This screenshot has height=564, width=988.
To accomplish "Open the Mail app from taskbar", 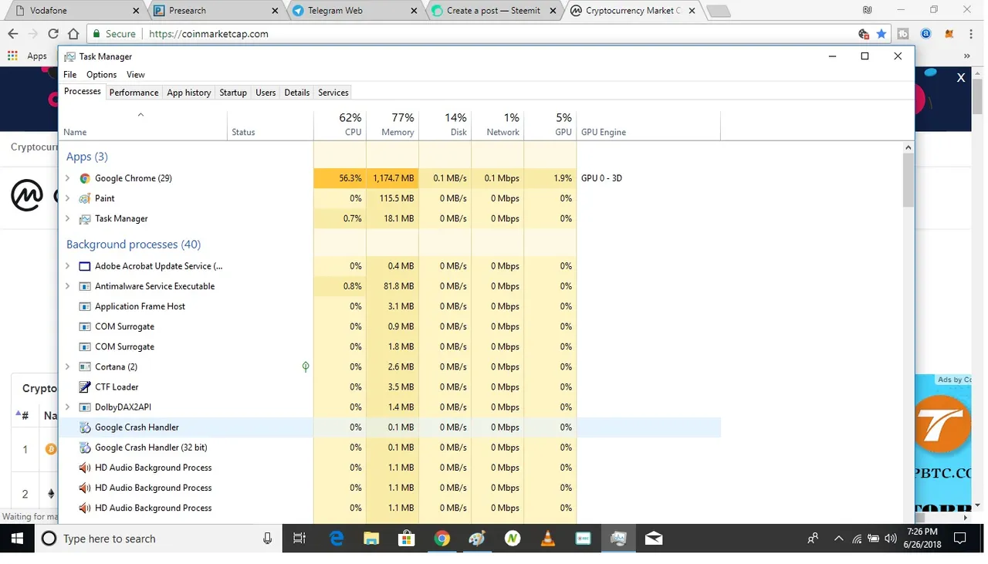I will click(x=654, y=539).
